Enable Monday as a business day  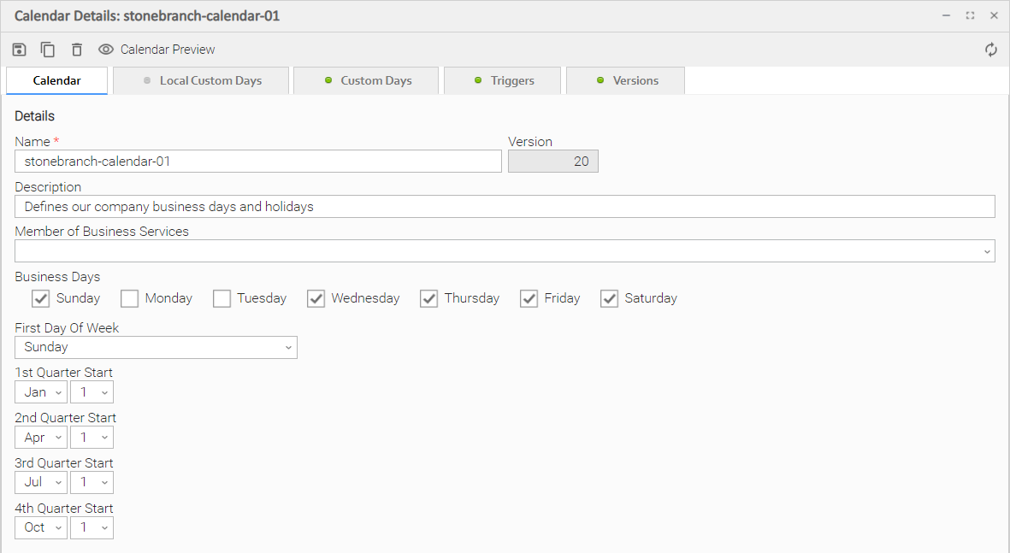pyautogui.click(x=130, y=298)
